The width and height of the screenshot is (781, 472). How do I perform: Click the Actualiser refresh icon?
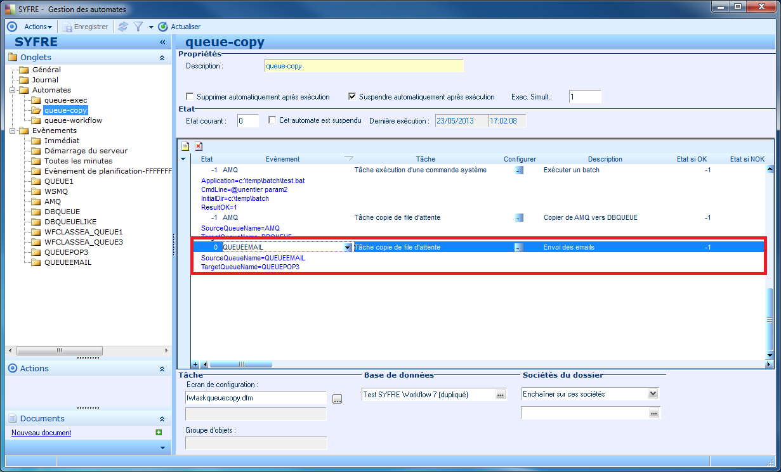pyautogui.click(x=163, y=27)
